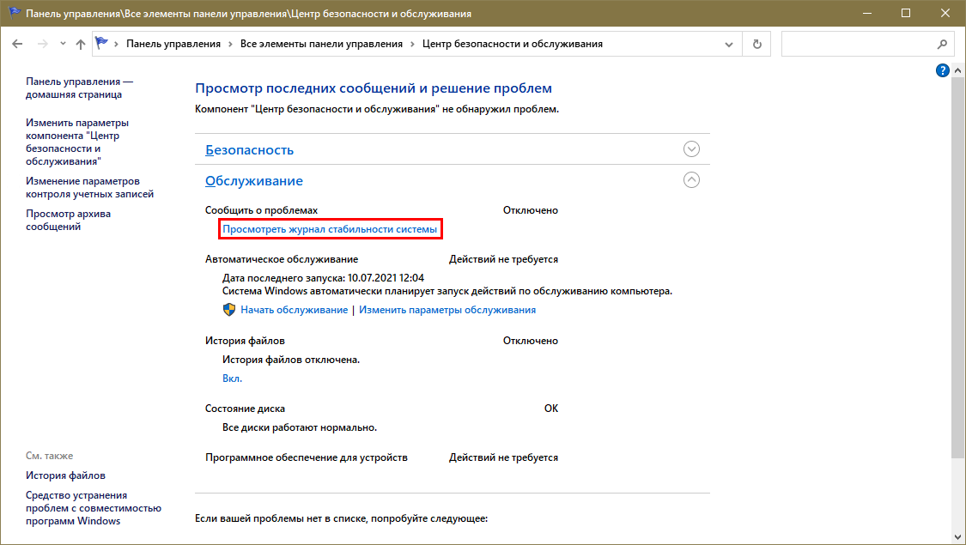Open recent locations dropdown arrow
The width and height of the screenshot is (966, 545).
[x=61, y=44]
